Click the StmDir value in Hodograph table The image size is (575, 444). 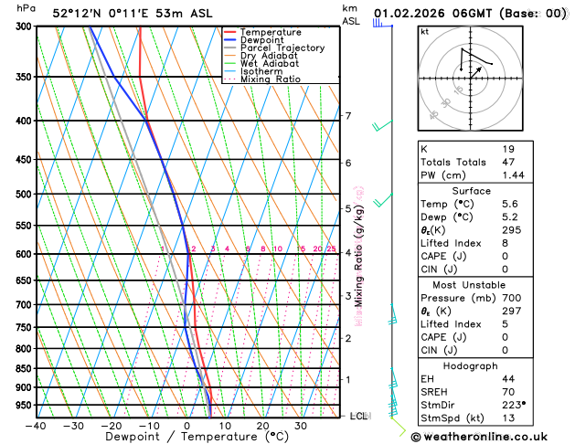(514, 405)
